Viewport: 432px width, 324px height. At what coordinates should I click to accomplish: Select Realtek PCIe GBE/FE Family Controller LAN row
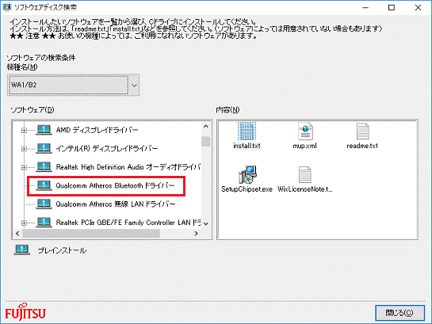[128, 223]
